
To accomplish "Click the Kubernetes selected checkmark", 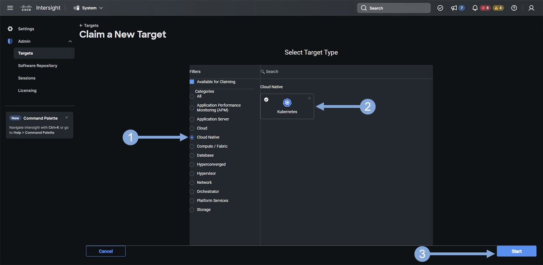I will (x=266, y=100).
